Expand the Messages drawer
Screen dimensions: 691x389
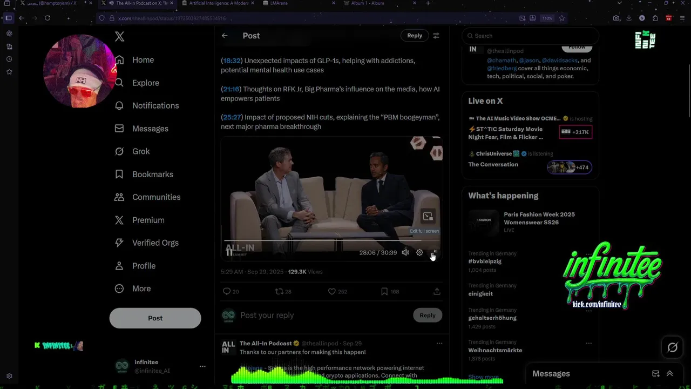[x=670, y=374]
